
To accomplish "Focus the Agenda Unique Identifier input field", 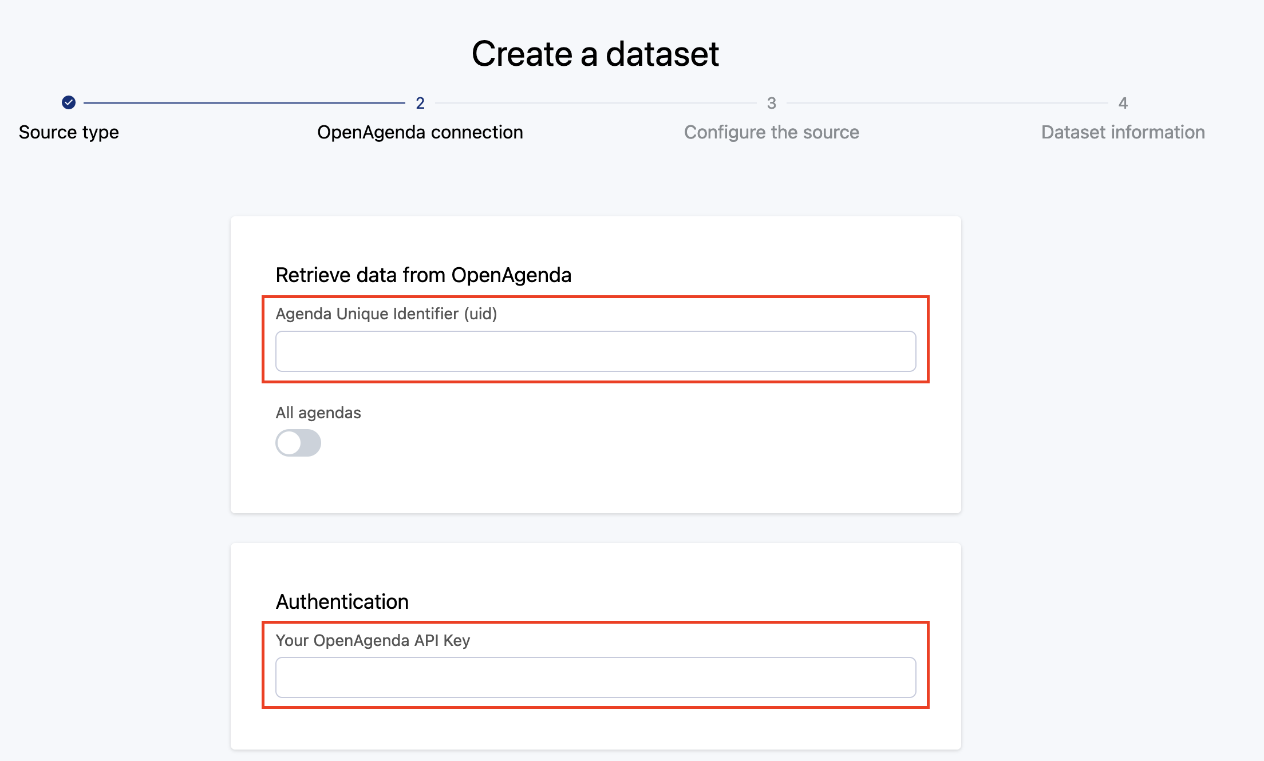I will coord(595,351).
